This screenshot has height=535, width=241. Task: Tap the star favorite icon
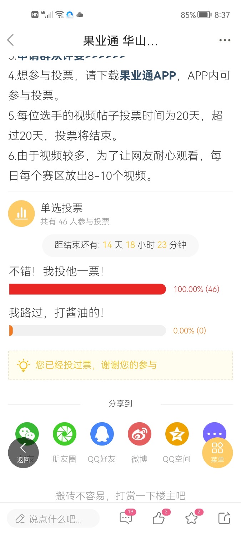click(192, 518)
